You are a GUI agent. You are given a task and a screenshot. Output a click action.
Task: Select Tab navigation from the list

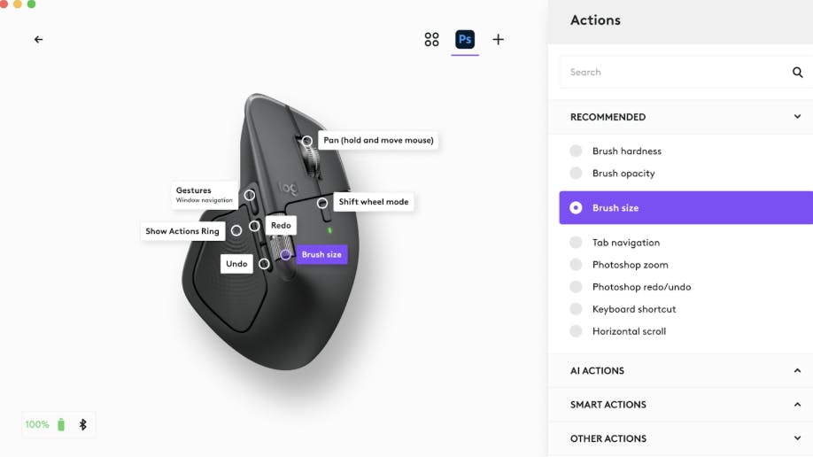pyautogui.click(x=625, y=243)
